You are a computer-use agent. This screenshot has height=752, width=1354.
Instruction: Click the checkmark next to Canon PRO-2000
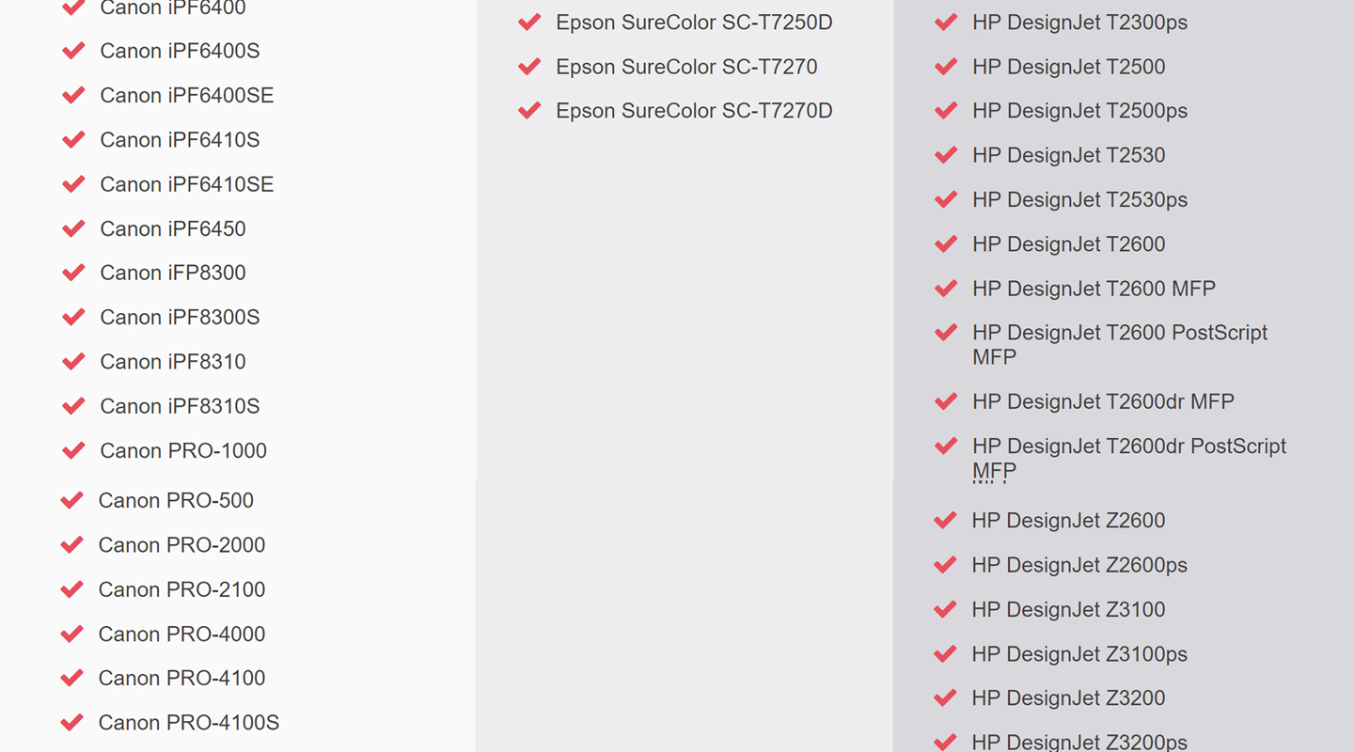[x=71, y=545]
